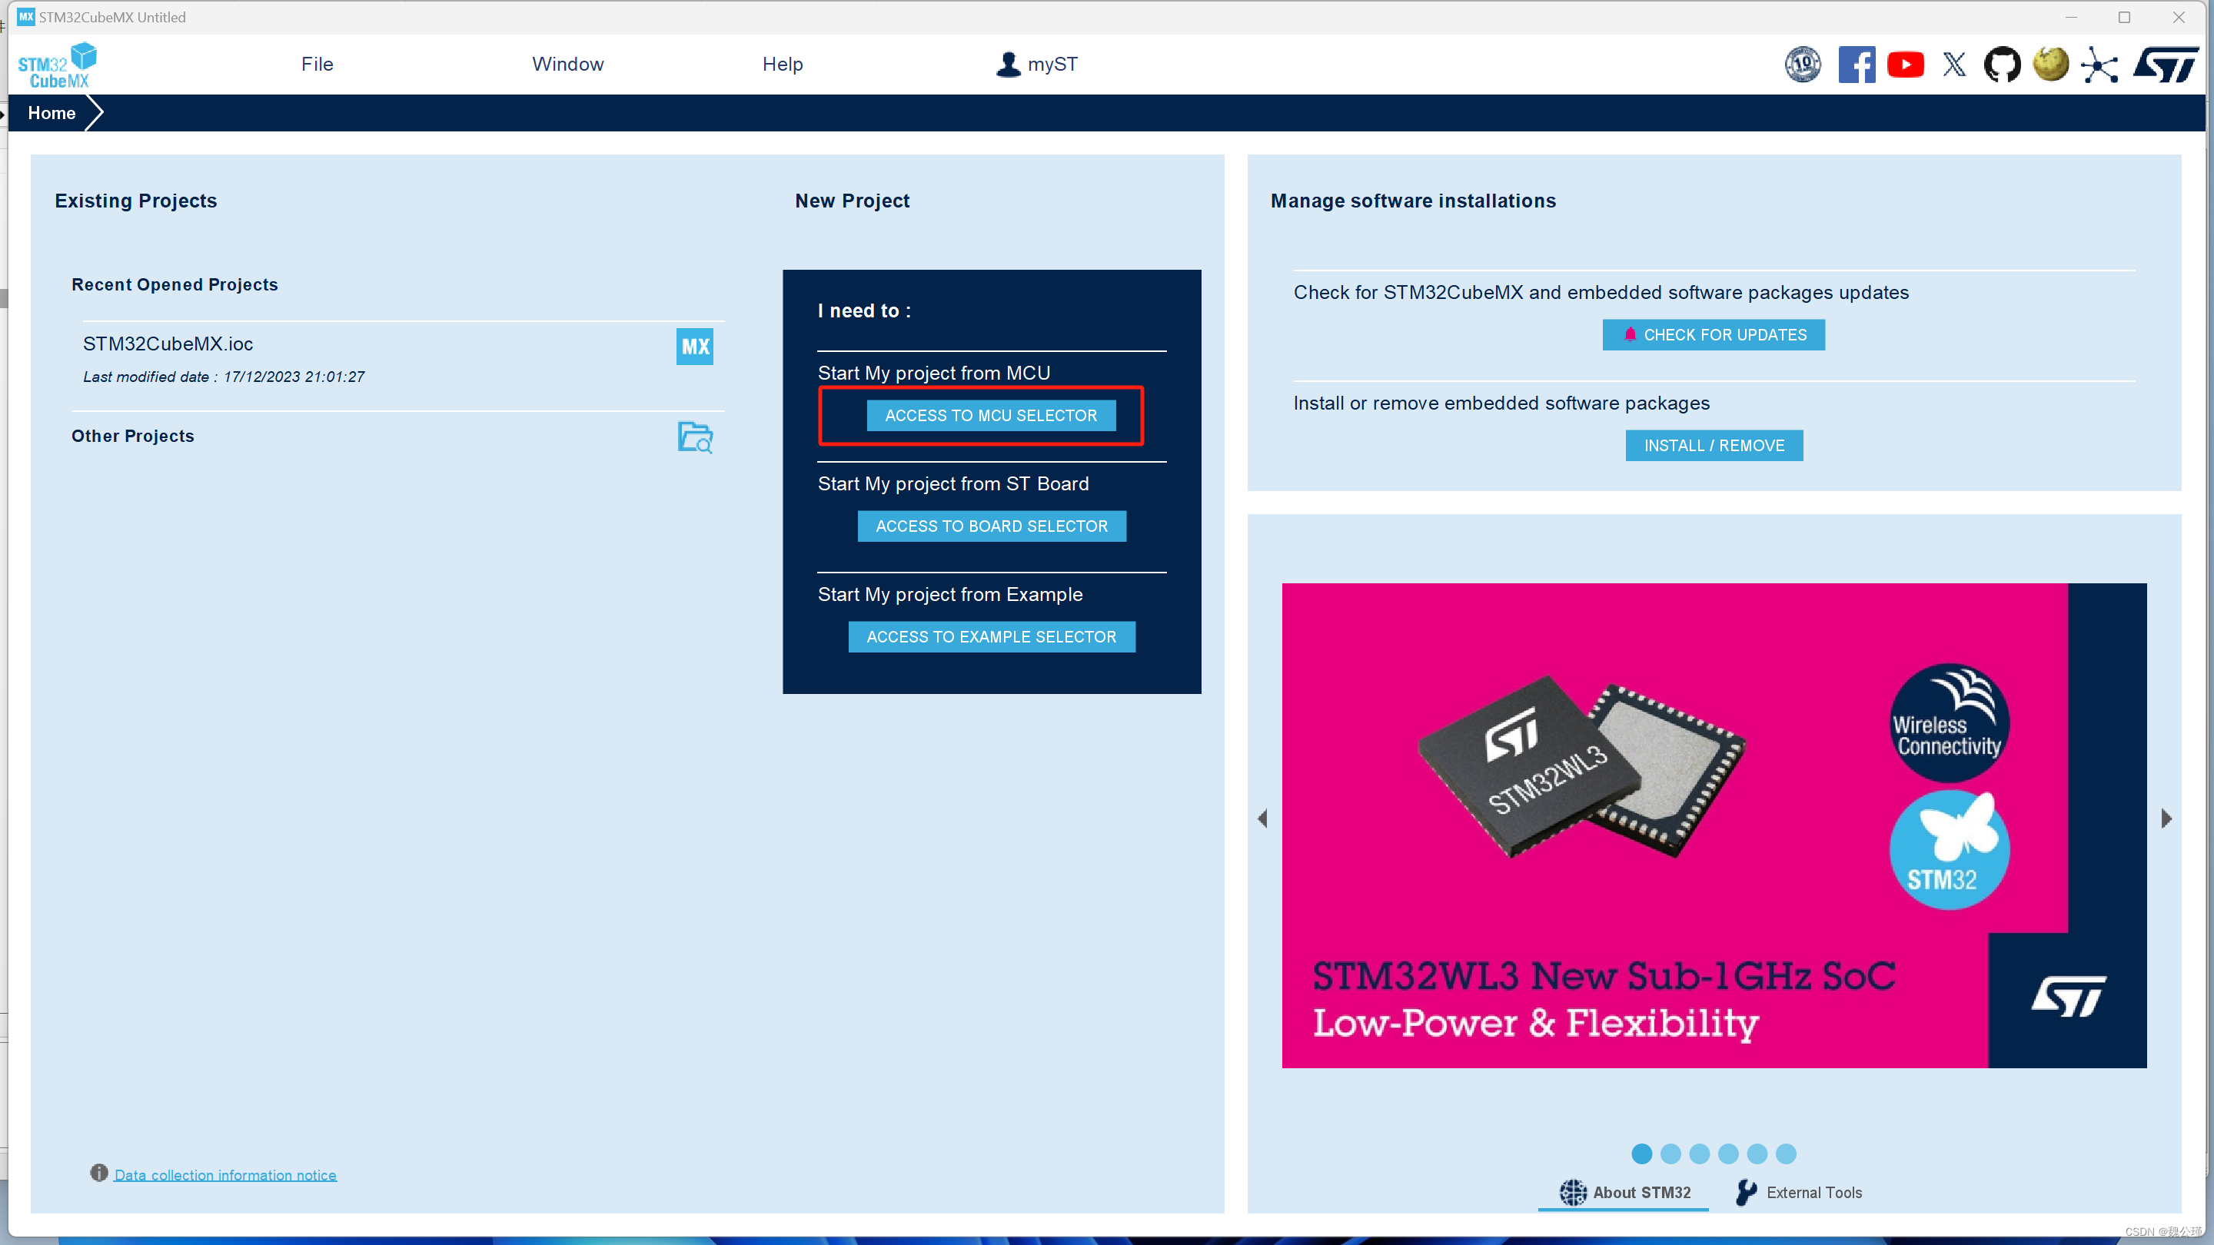2214x1245 pixels.
Task: Click the ST community network icon
Action: point(2099,65)
